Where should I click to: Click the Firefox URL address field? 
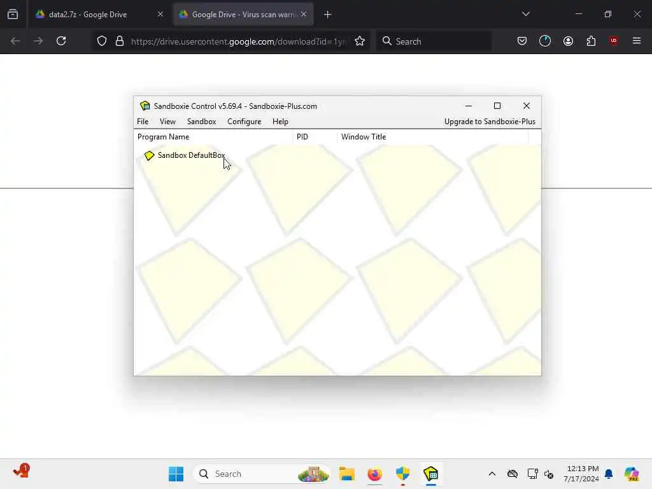(239, 41)
